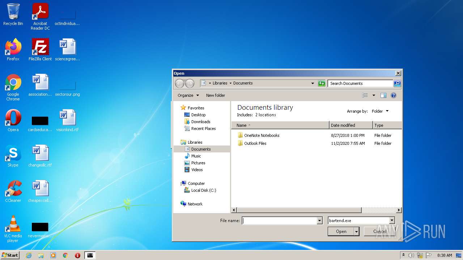Expand the view options dropdown arrow

pos(374,95)
